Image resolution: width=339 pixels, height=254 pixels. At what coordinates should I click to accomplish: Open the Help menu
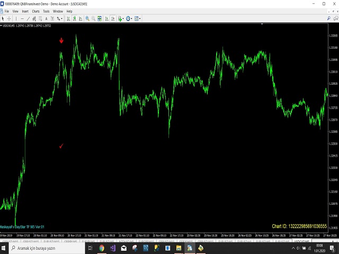[69, 12]
